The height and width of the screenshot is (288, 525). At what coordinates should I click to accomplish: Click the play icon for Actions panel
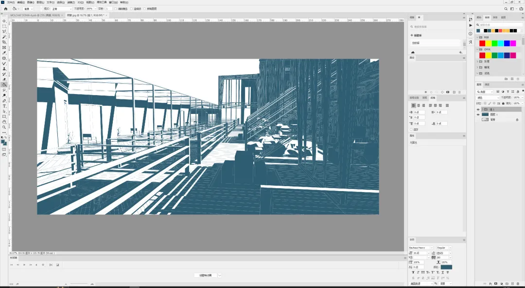(x=471, y=25)
